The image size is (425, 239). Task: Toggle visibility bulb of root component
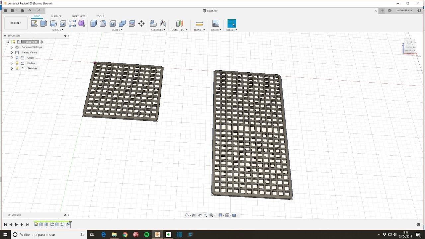click(14, 42)
